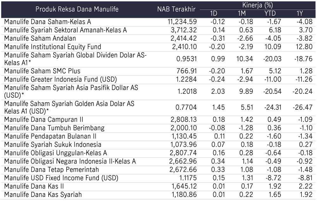This screenshot has height=201, width=317.
Task: Select the 'NAB Terakhir' column header
Action: click(x=176, y=9)
